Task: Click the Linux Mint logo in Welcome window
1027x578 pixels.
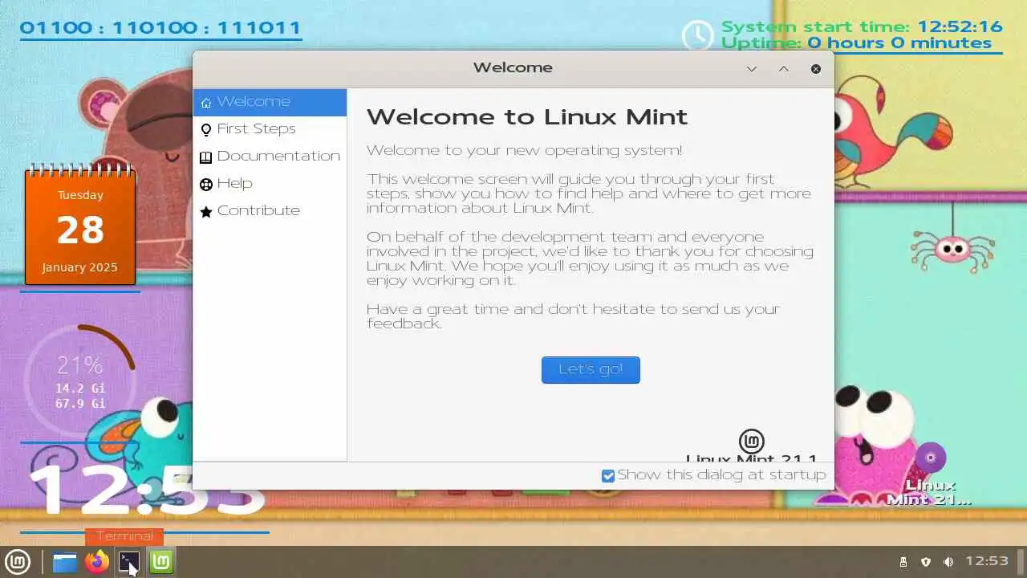Action: [x=752, y=441]
